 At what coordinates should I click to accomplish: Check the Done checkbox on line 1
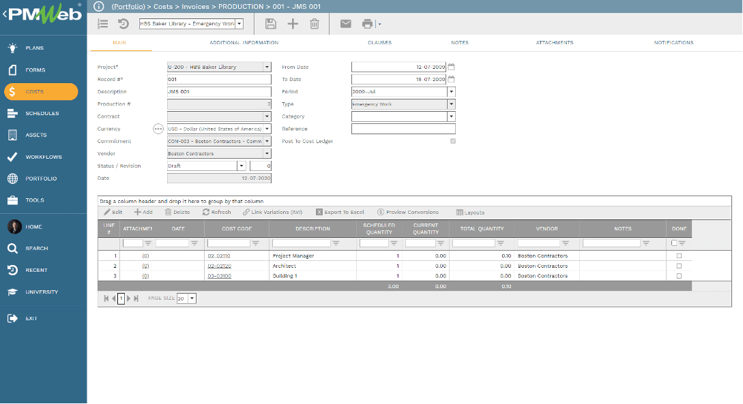click(x=679, y=255)
